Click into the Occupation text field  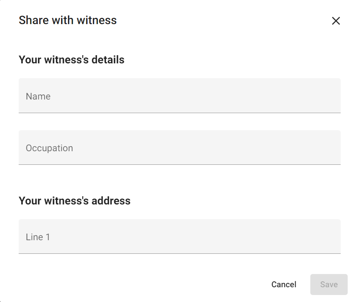179,147
